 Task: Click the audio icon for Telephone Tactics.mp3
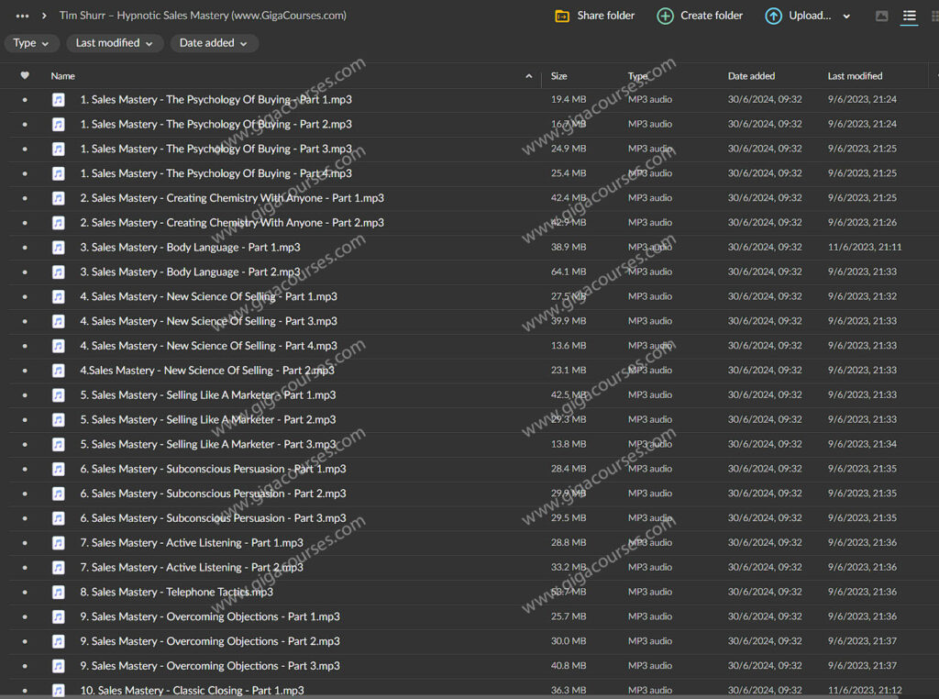point(59,592)
